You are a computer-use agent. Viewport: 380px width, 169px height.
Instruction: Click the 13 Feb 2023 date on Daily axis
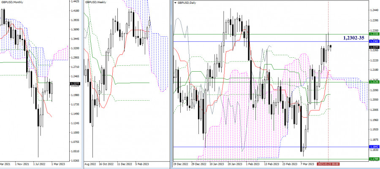pos(271,164)
